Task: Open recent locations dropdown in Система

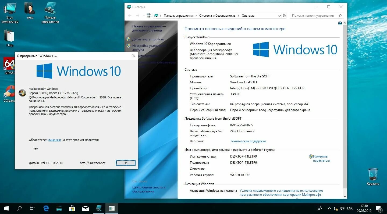Action: (x=143, y=16)
